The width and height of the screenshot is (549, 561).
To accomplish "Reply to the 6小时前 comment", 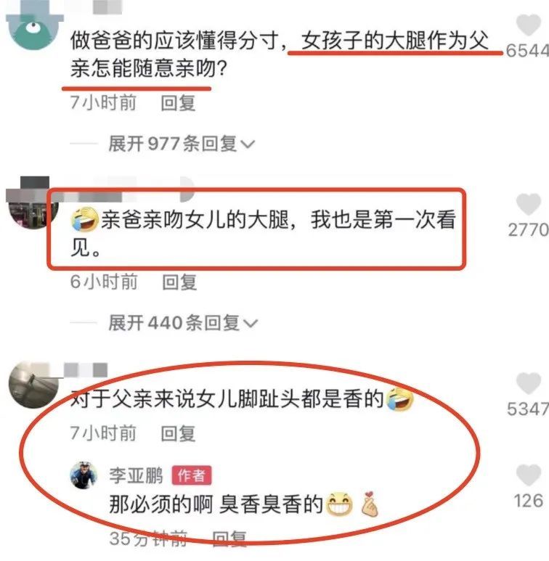I will point(179,282).
